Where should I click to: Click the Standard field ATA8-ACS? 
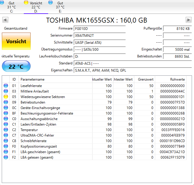(133, 63)
